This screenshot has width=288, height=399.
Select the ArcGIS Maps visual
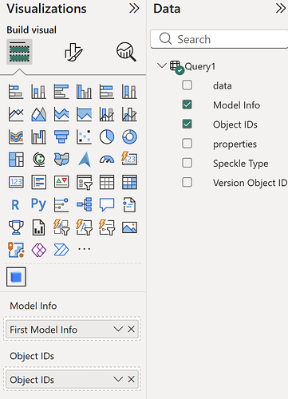point(16,250)
